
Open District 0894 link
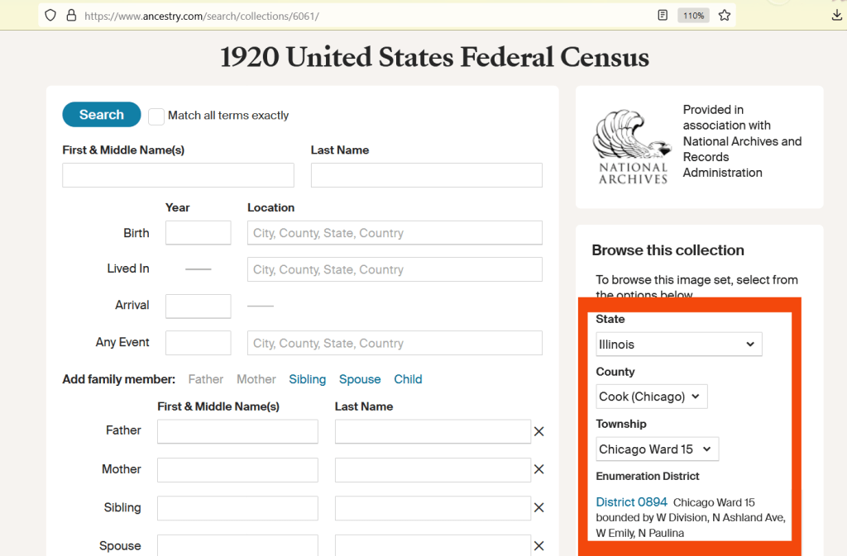(x=631, y=502)
